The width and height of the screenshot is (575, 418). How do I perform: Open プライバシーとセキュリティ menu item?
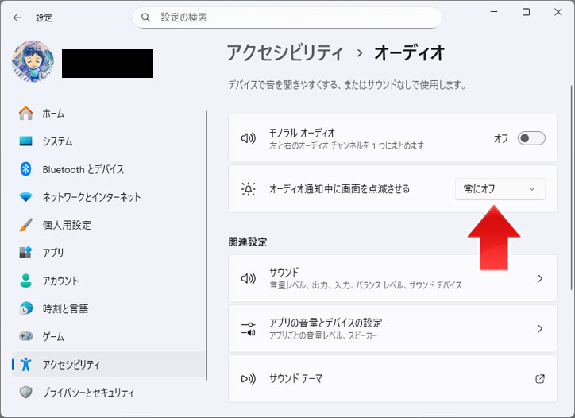[x=87, y=392]
